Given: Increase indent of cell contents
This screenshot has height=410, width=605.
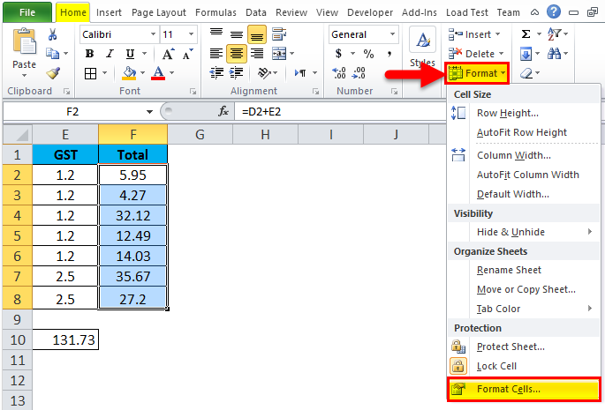Looking at the screenshot, I should 236,73.
